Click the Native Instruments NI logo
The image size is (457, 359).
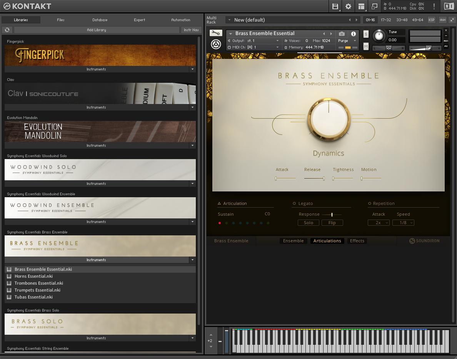449,6
